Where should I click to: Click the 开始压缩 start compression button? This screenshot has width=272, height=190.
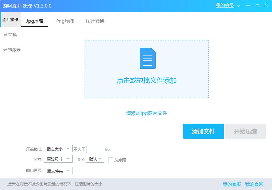click(246, 131)
